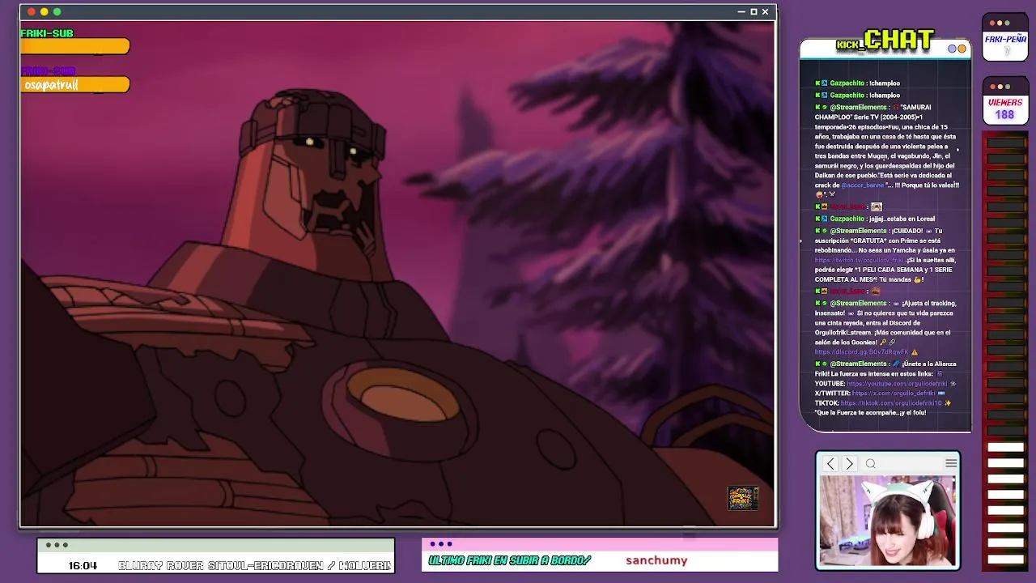Click the red dot on FRIKI-PEÑA widget

(x=992, y=23)
